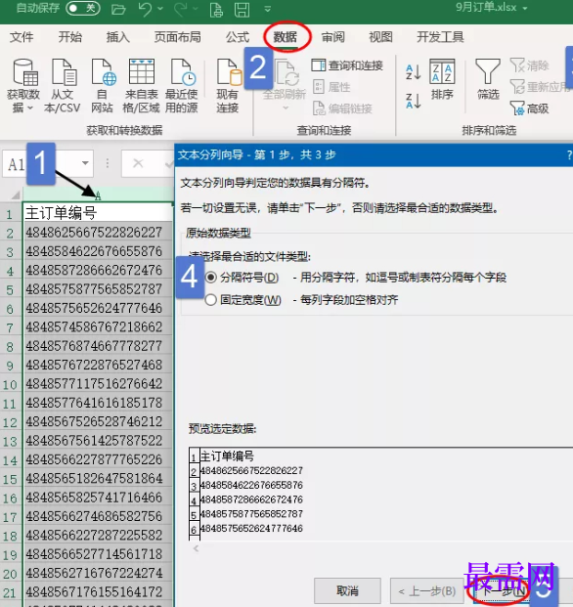Switch to the 页面布局 ribbon tab

178,37
